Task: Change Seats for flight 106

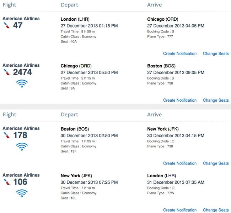Action: (x=216, y=210)
